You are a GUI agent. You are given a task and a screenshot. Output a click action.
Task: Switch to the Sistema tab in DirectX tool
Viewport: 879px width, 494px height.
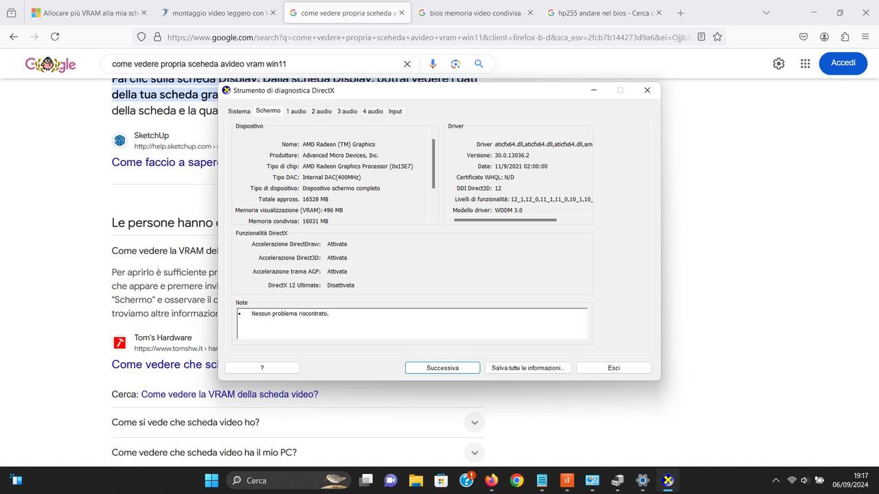[239, 110]
